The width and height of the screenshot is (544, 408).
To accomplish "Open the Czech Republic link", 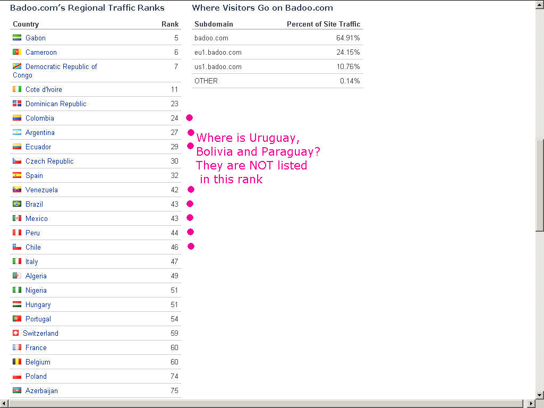I will click(x=49, y=161).
